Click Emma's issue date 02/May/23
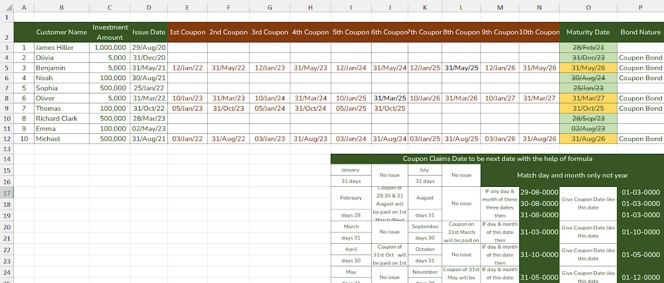The image size is (664, 283). [x=149, y=129]
